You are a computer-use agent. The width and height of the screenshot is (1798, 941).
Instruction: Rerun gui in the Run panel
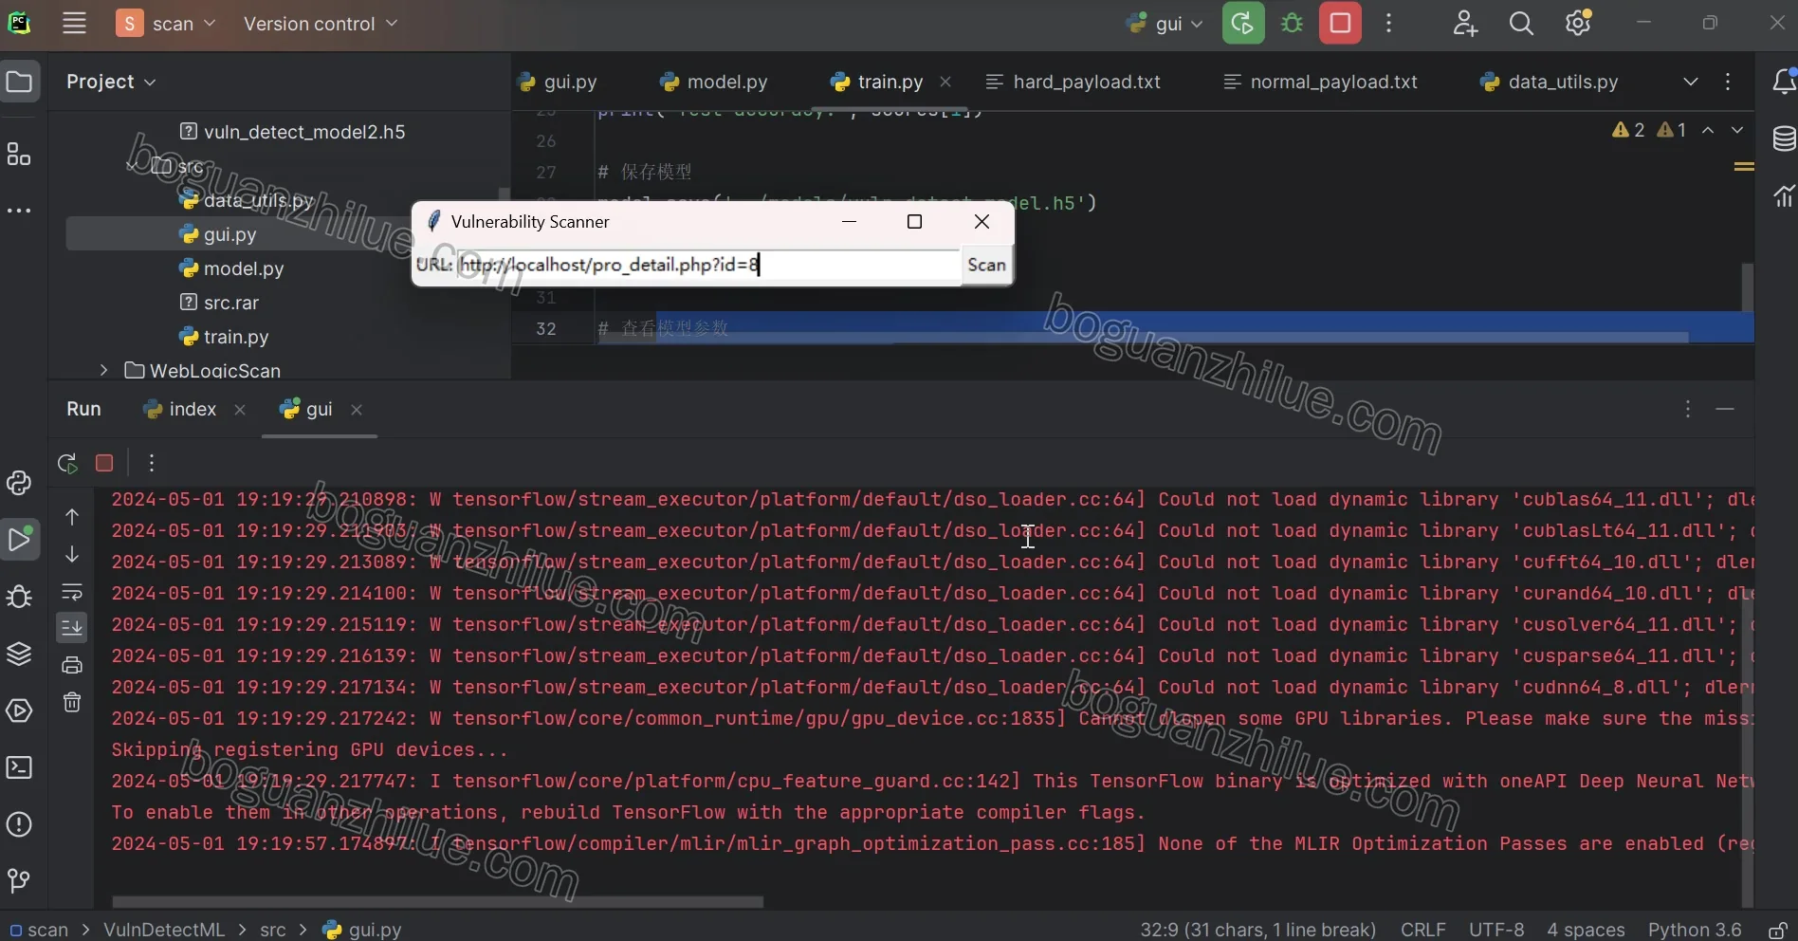[67, 463]
